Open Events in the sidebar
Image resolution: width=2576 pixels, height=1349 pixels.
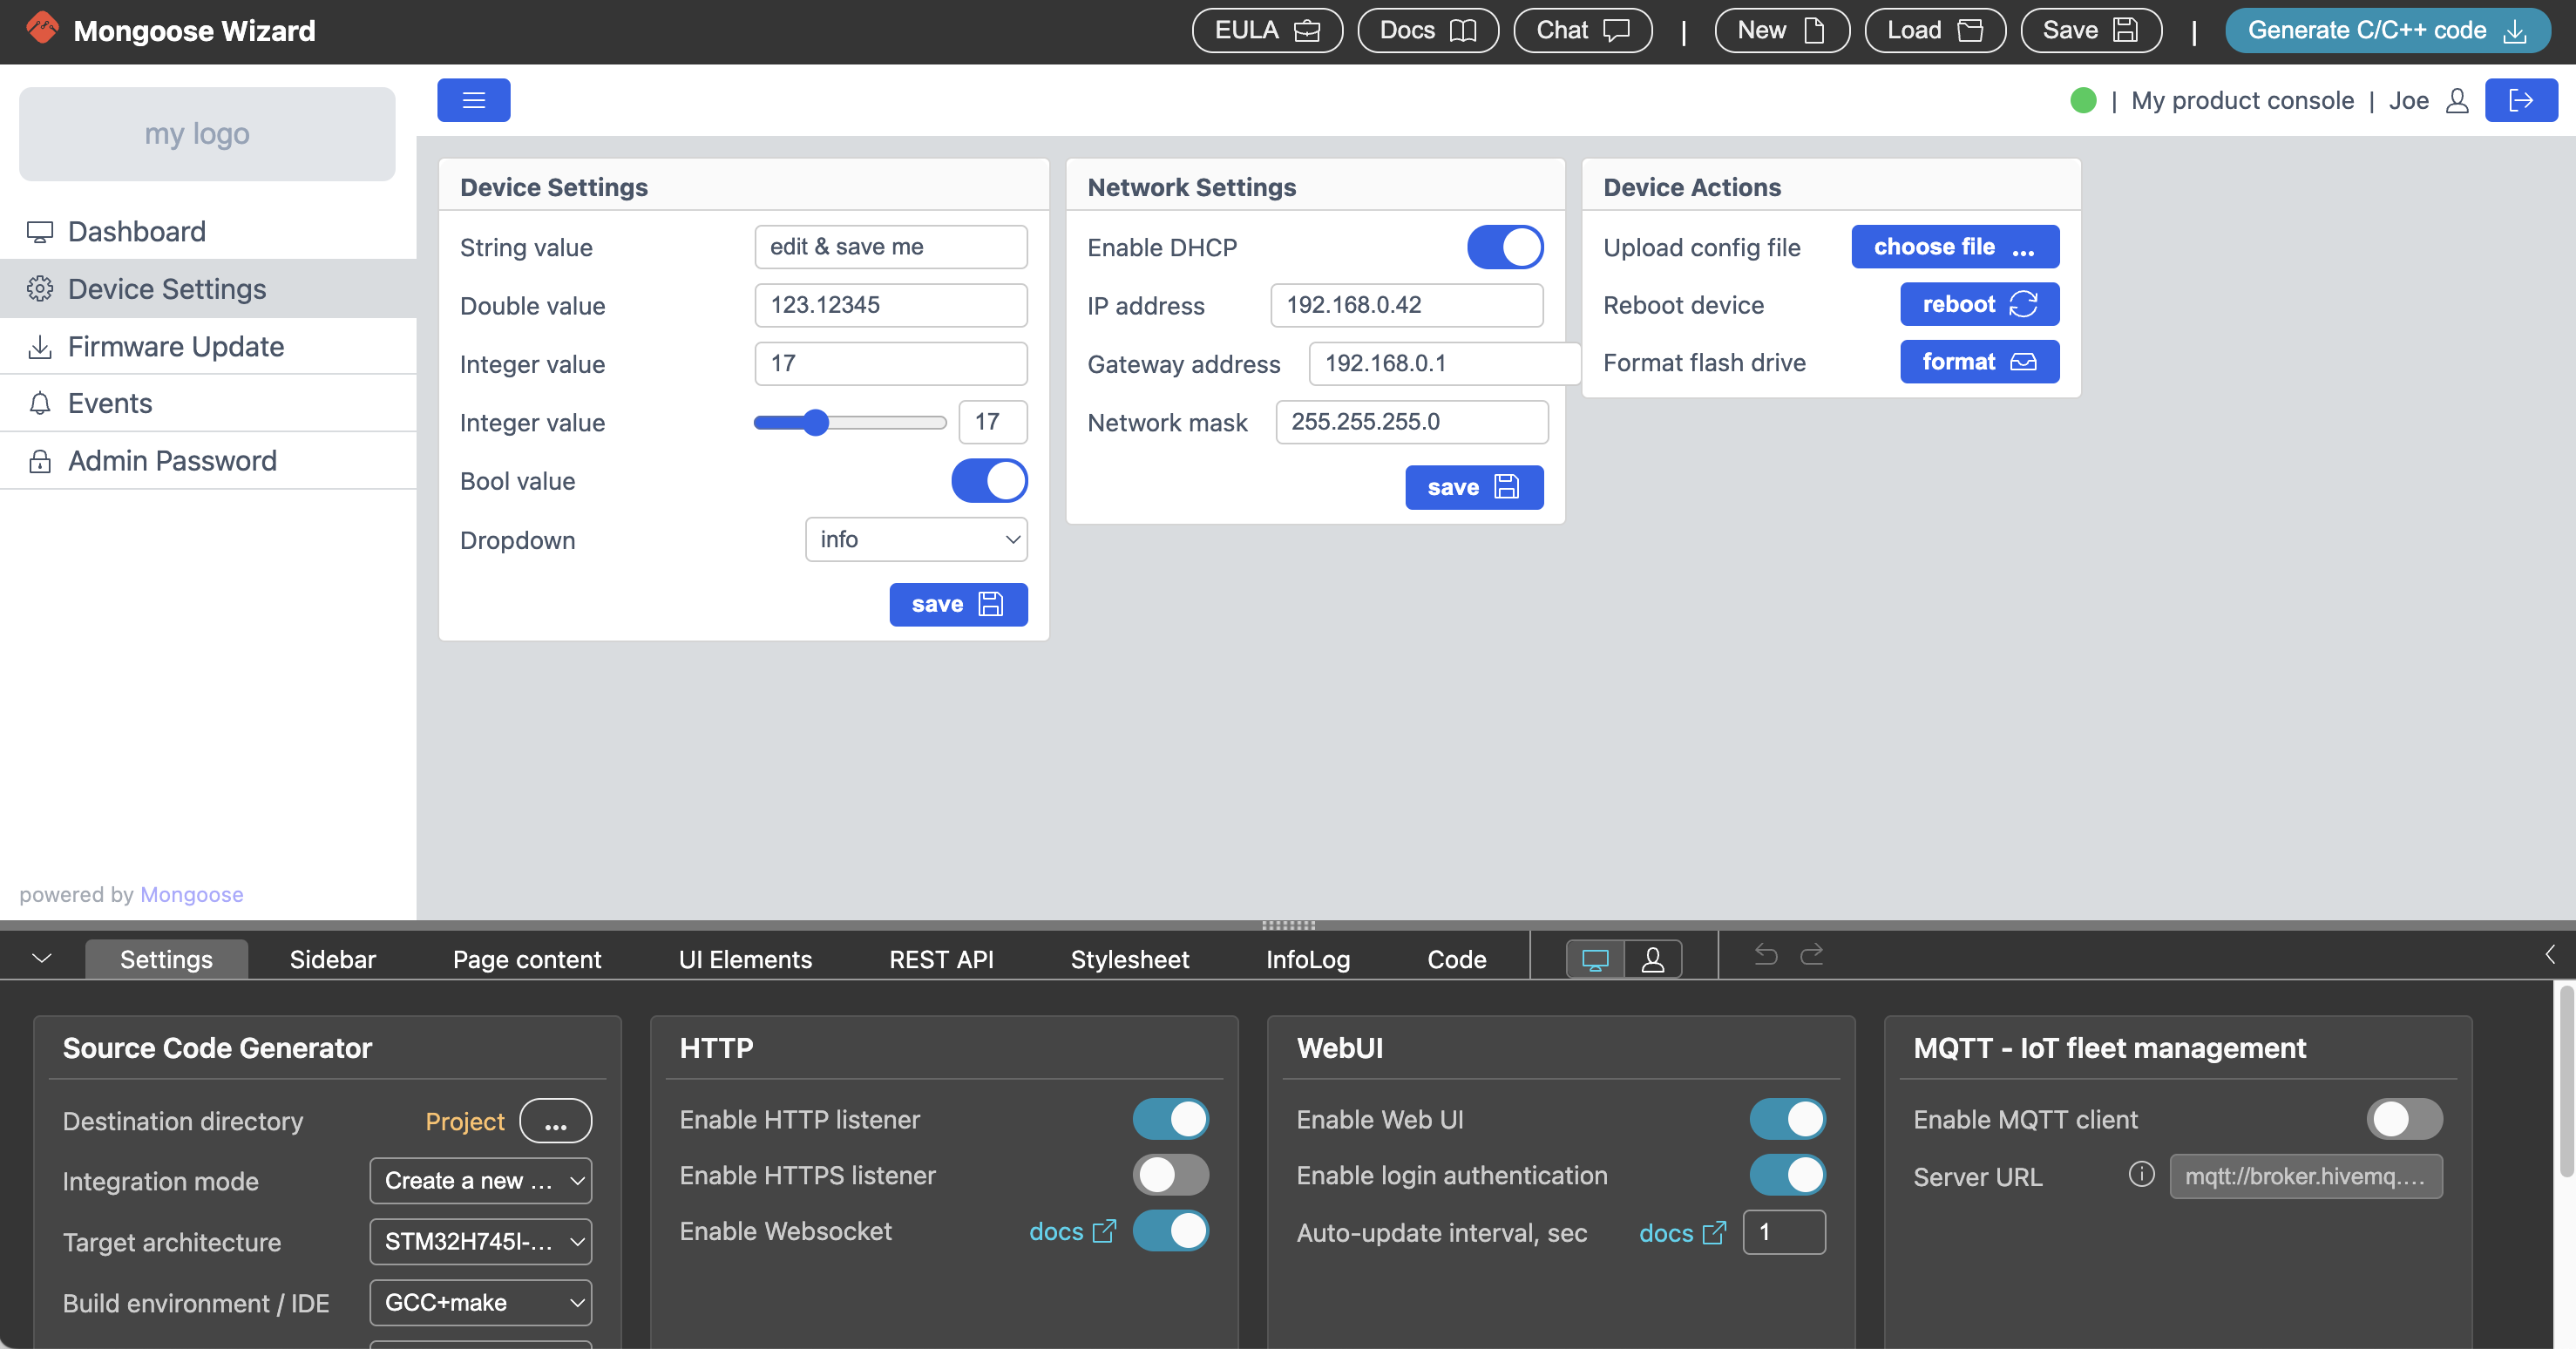(x=208, y=403)
